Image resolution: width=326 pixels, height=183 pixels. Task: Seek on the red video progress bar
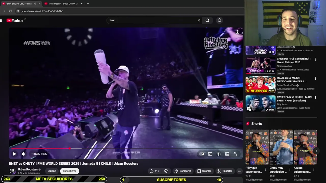[126, 148]
